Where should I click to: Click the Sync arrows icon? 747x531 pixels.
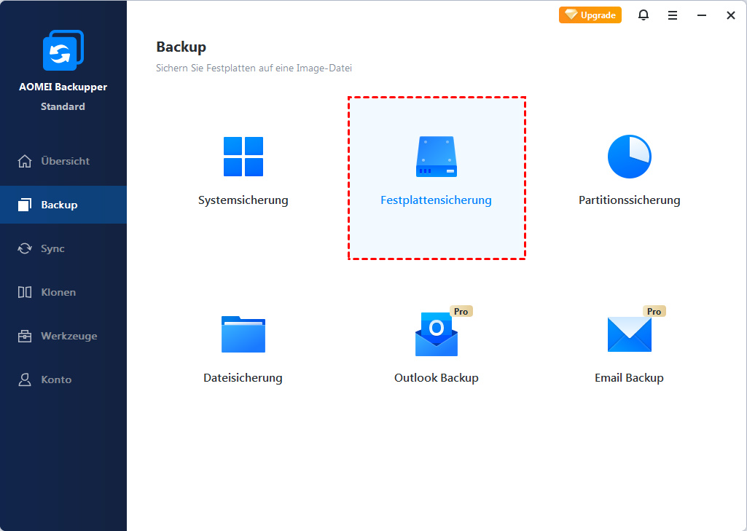click(x=25, y=248)
